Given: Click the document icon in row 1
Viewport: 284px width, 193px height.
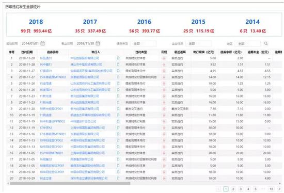Looking at the screenshot, I should [118, 58].
